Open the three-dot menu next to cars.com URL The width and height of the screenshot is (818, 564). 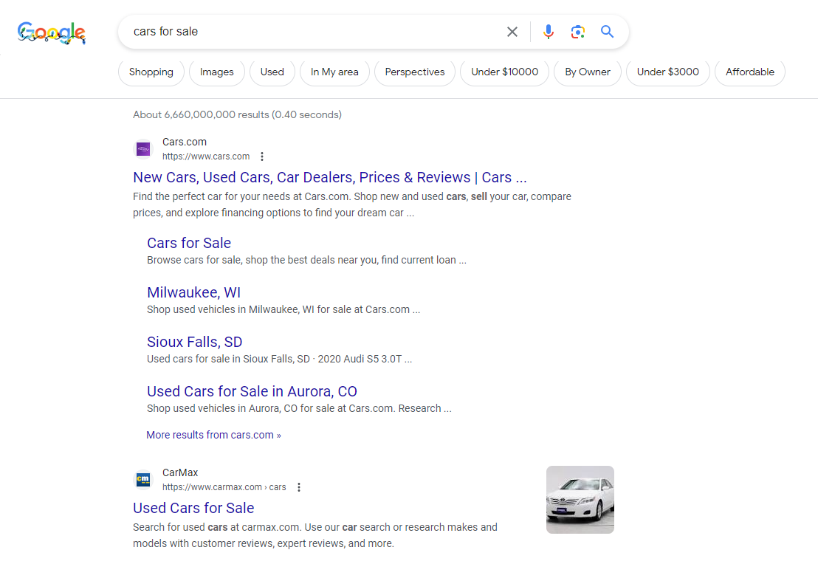pyautogui.click(x=262, y=157)
